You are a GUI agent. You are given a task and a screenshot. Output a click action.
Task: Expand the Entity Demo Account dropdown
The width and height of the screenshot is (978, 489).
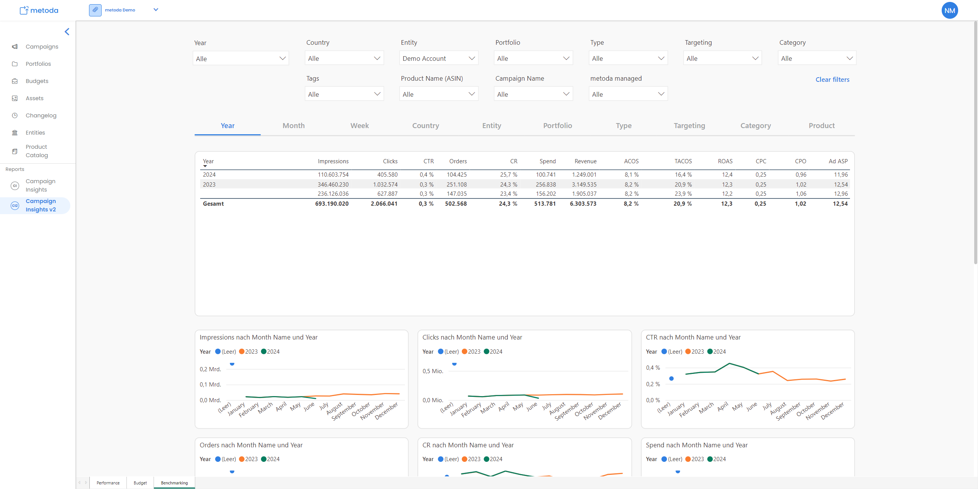pos(439,58)
